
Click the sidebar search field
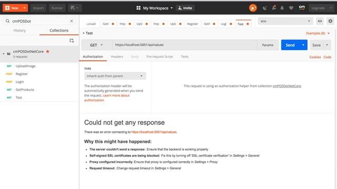click(x=40, y=21)
